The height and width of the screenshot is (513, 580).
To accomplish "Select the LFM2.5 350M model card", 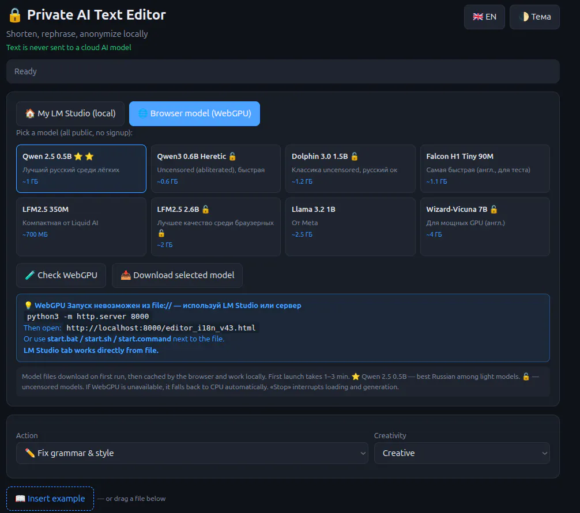I will click(x=81, y=227).
